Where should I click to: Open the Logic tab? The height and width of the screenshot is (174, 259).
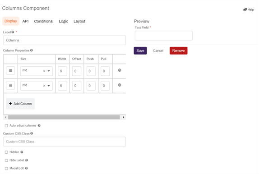64,21
